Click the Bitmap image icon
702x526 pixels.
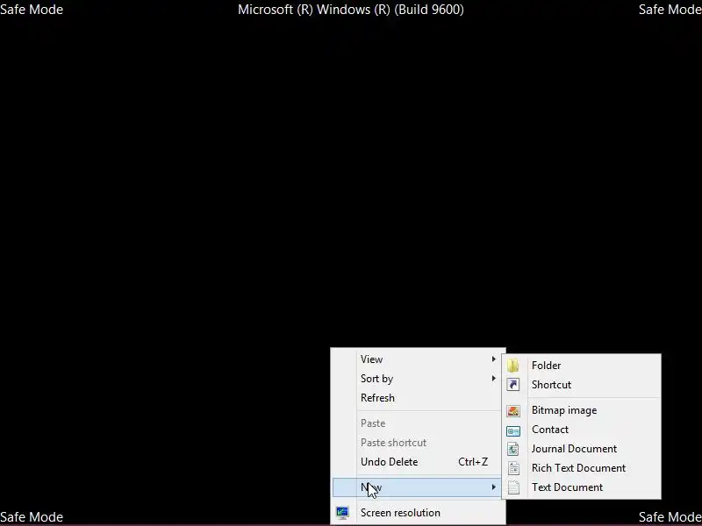point(513,410)
